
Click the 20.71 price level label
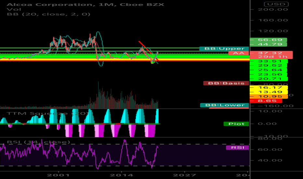[x=269, y=79]
